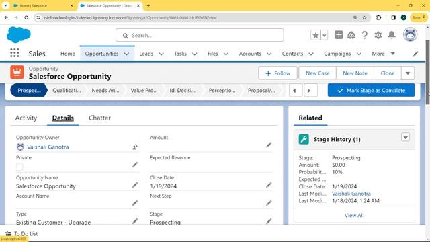Edit the Type field pencil icon
Viewport: 430px width, 242px height.
134,221
